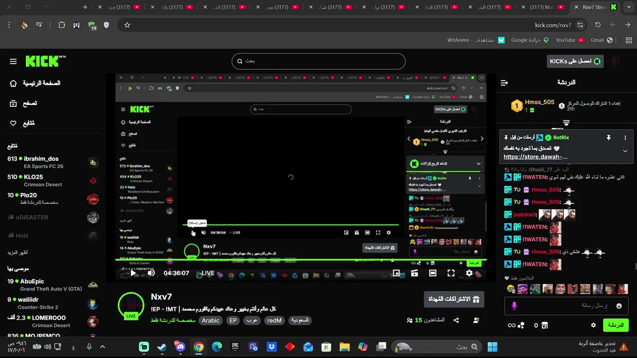Open the Holz offline channel in the sidebar

(53, 236)
